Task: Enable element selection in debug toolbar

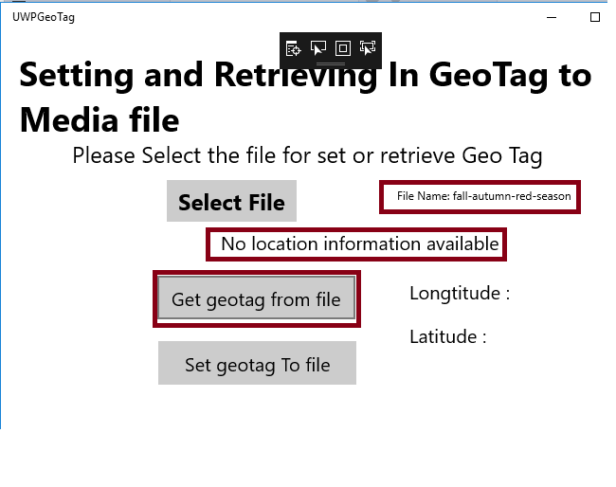Action: 318,48
